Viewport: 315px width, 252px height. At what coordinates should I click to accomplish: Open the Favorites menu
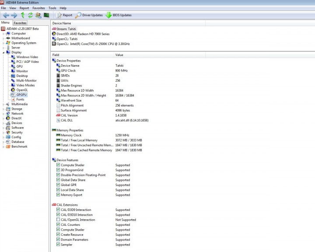coord(38,8)
